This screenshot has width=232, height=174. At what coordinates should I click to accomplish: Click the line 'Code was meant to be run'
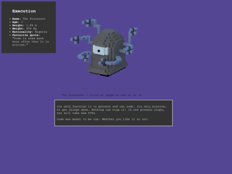103,119
